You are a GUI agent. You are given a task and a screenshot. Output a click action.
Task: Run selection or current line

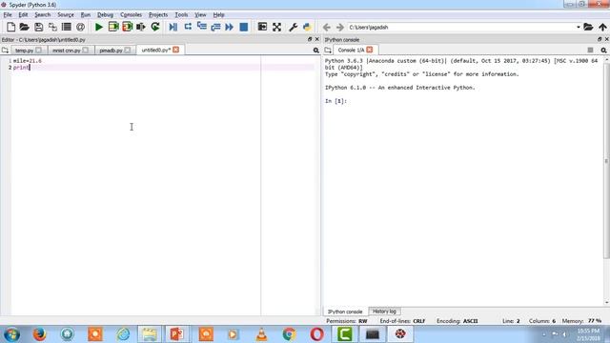(x=141, y=27)
